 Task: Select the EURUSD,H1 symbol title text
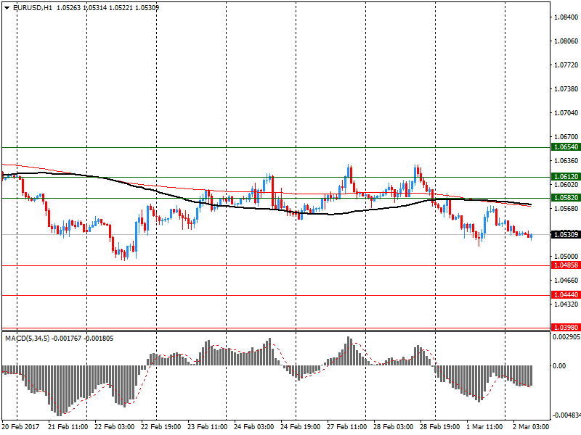coord(33,8)
